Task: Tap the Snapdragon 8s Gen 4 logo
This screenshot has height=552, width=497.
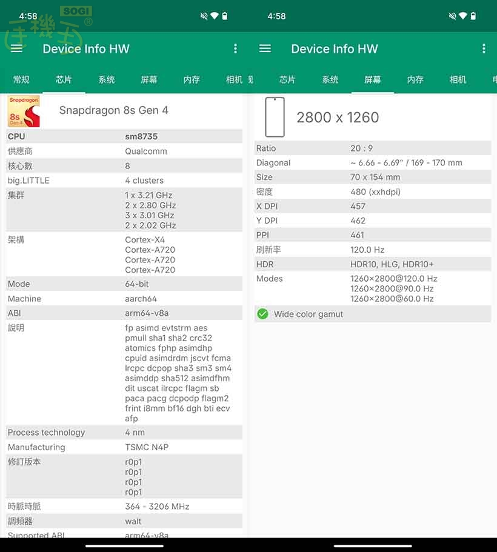Action: 24,111
